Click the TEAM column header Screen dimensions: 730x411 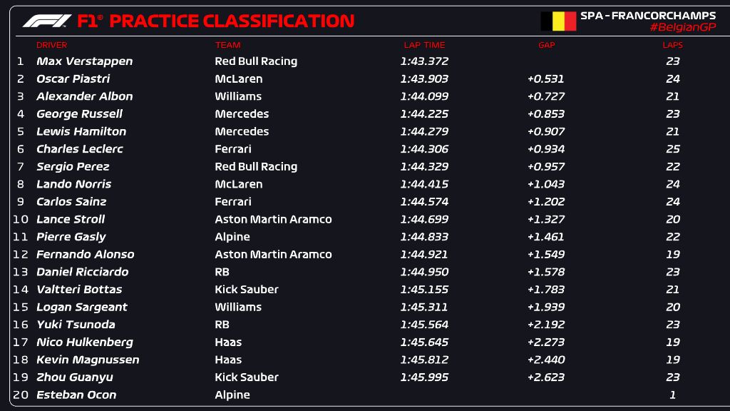(x=227, y=45)
